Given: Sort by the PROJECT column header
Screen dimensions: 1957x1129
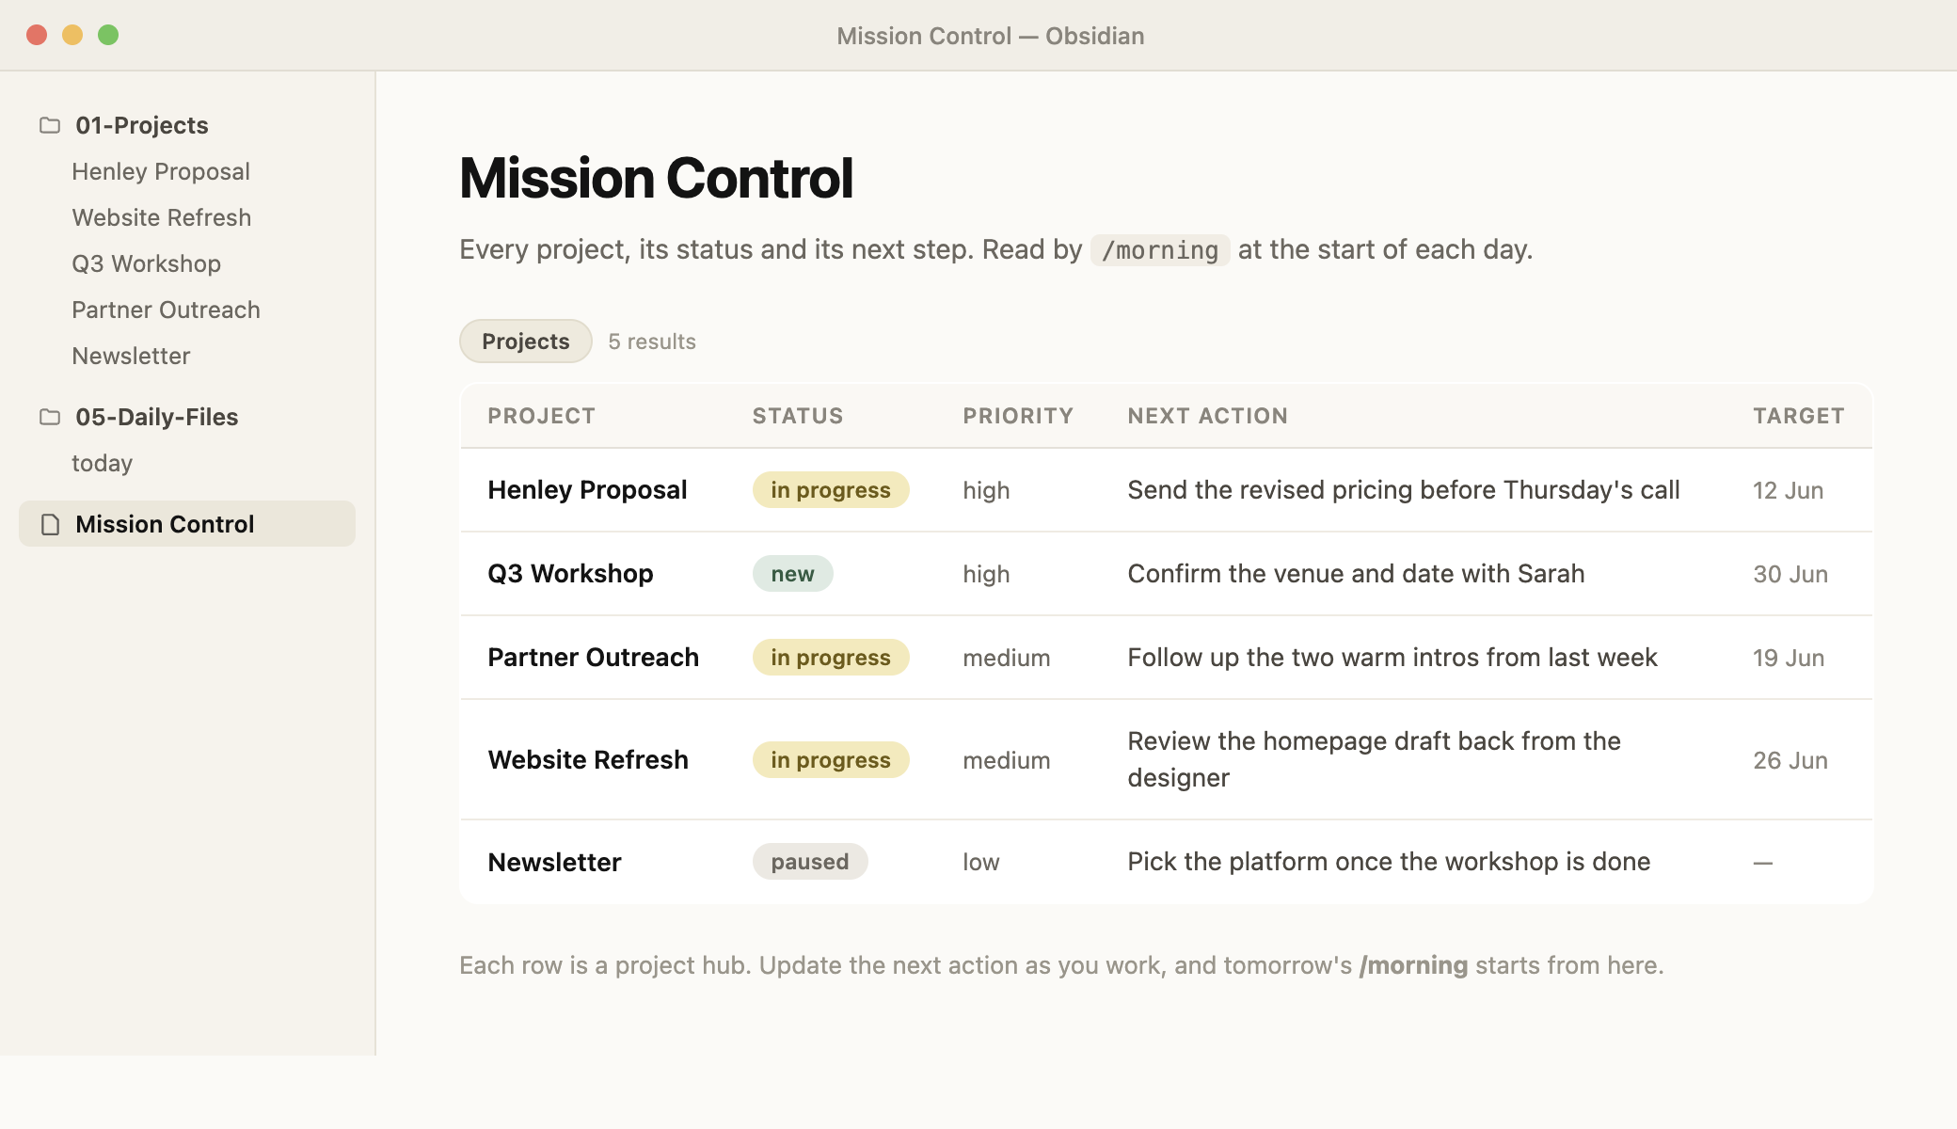Looking at the screenshot, I should coord(542,416).
